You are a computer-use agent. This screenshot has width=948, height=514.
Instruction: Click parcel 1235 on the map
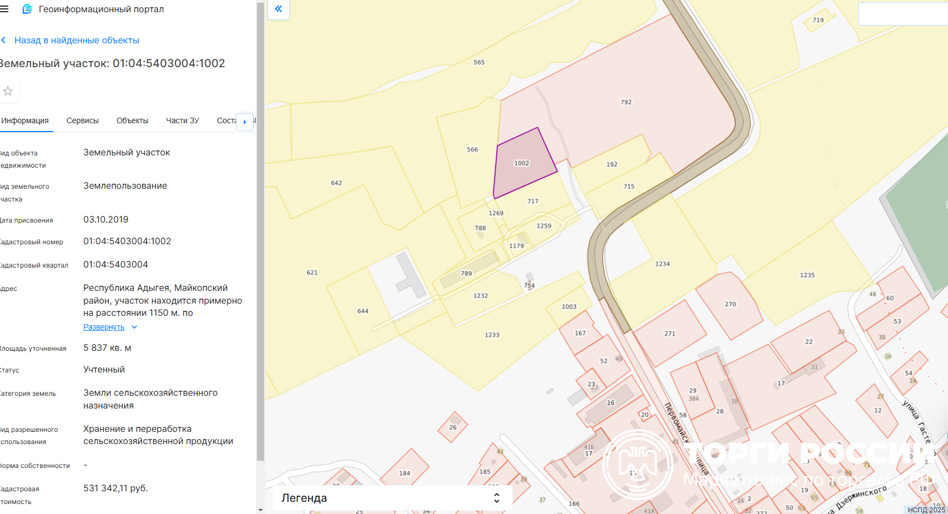click(807, 275)
